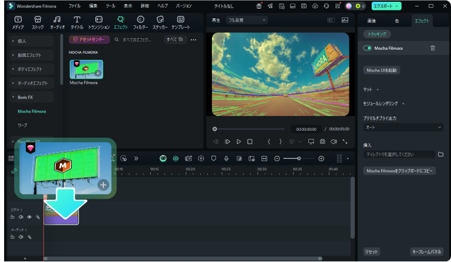This screenshot has height=262, width=451.
Task: Stop the preview playback
Action: (250, 141)
